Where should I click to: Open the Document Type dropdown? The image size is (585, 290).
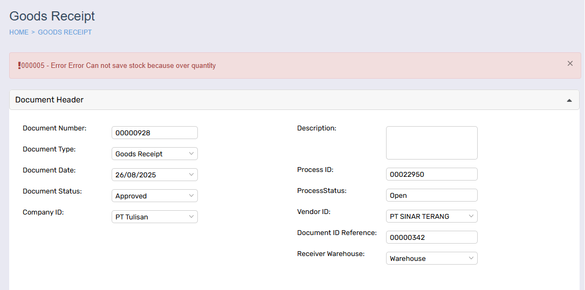[x=154, y=154]
